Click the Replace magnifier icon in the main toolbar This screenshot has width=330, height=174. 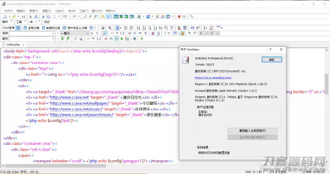(90, 16)
